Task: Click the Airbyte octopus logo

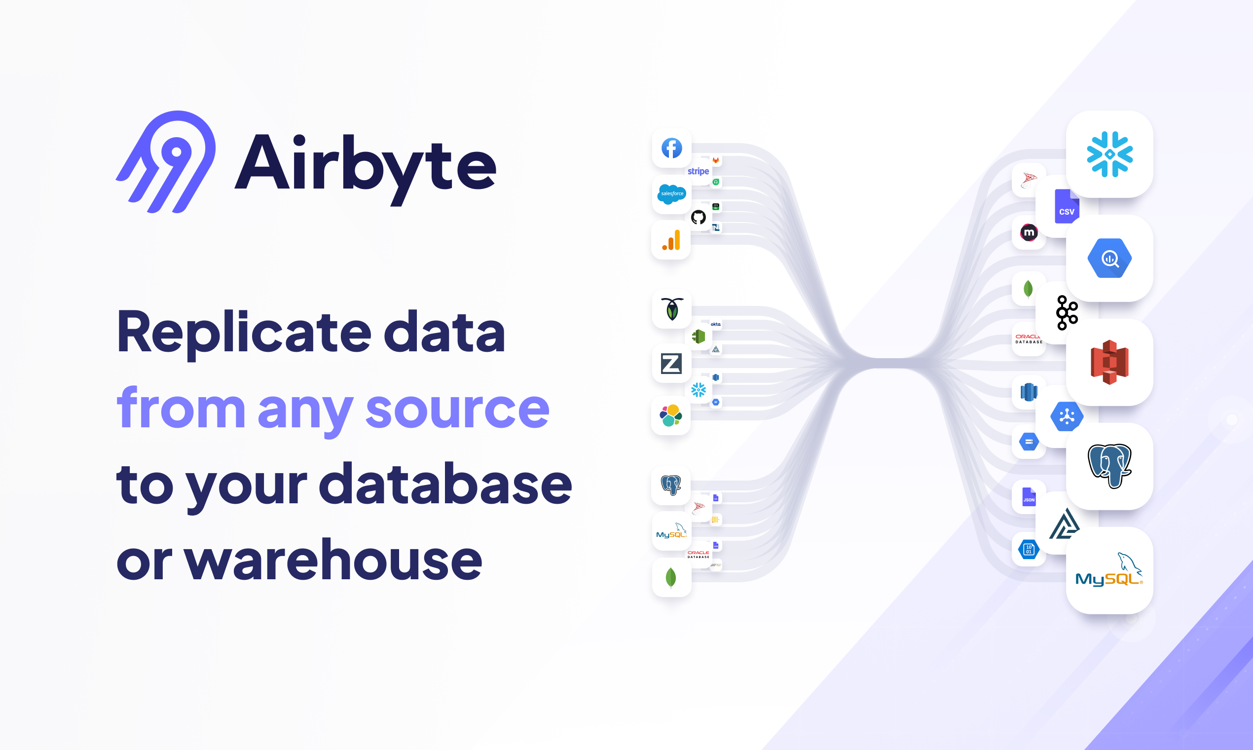Action: click(x=167, y=162)
